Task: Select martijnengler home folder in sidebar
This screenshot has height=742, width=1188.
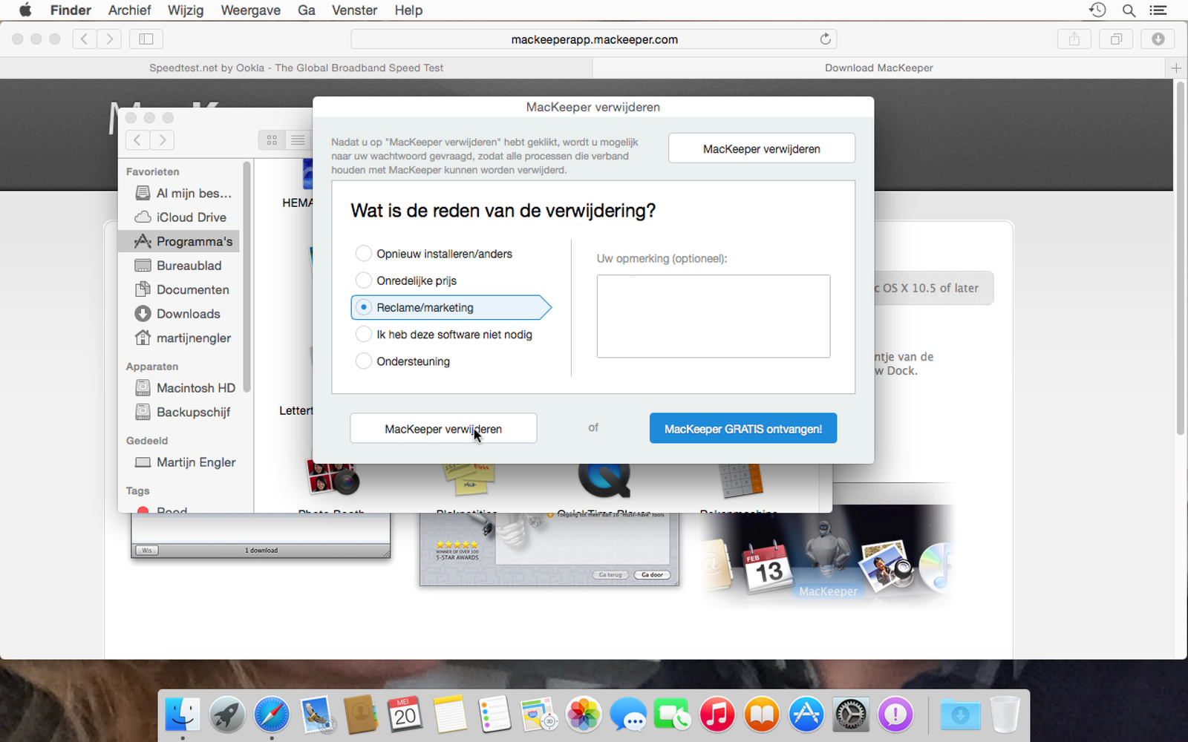Action: click(x=179, y=338)
